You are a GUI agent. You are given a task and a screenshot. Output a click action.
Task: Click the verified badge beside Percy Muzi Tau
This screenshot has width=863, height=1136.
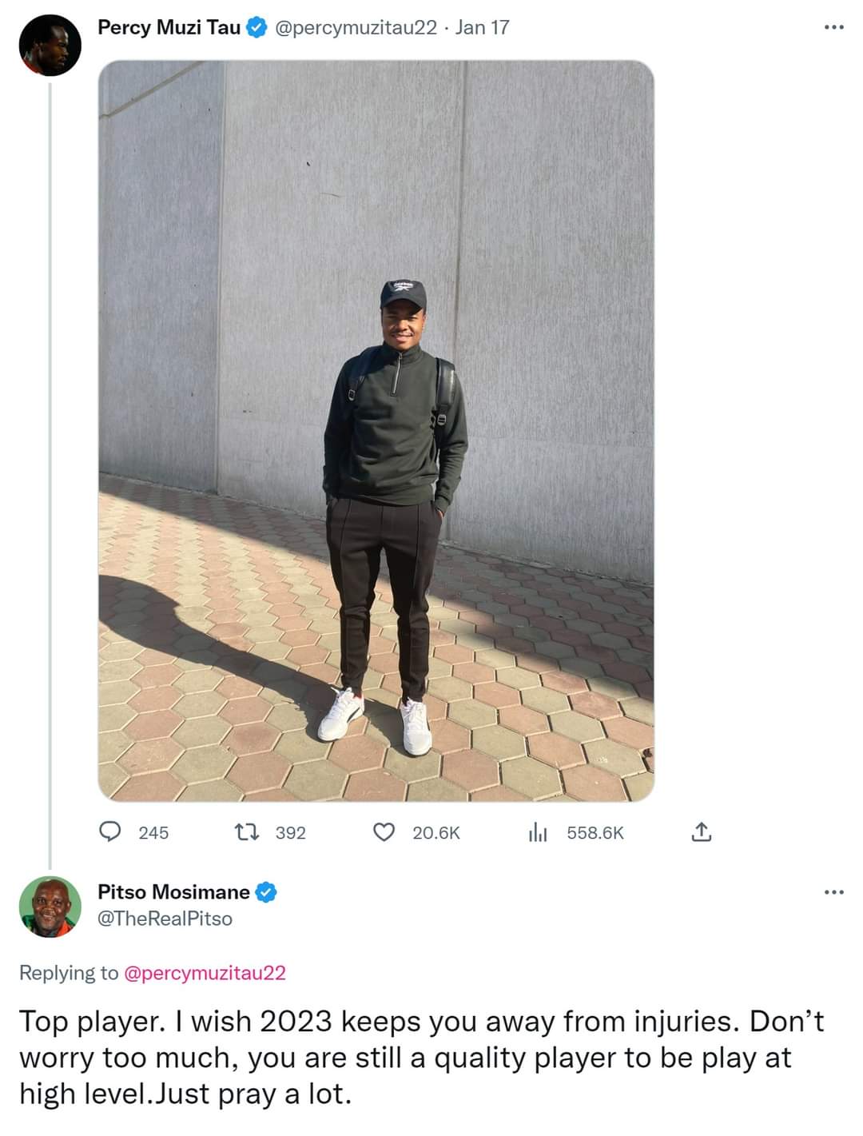coord(257,28)
